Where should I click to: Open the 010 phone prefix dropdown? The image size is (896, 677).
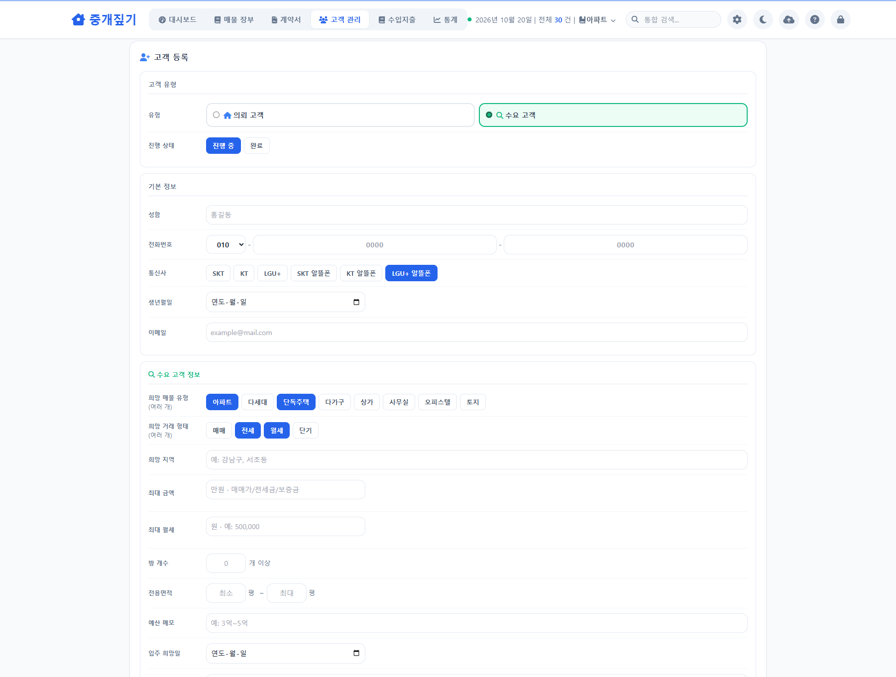226,244
